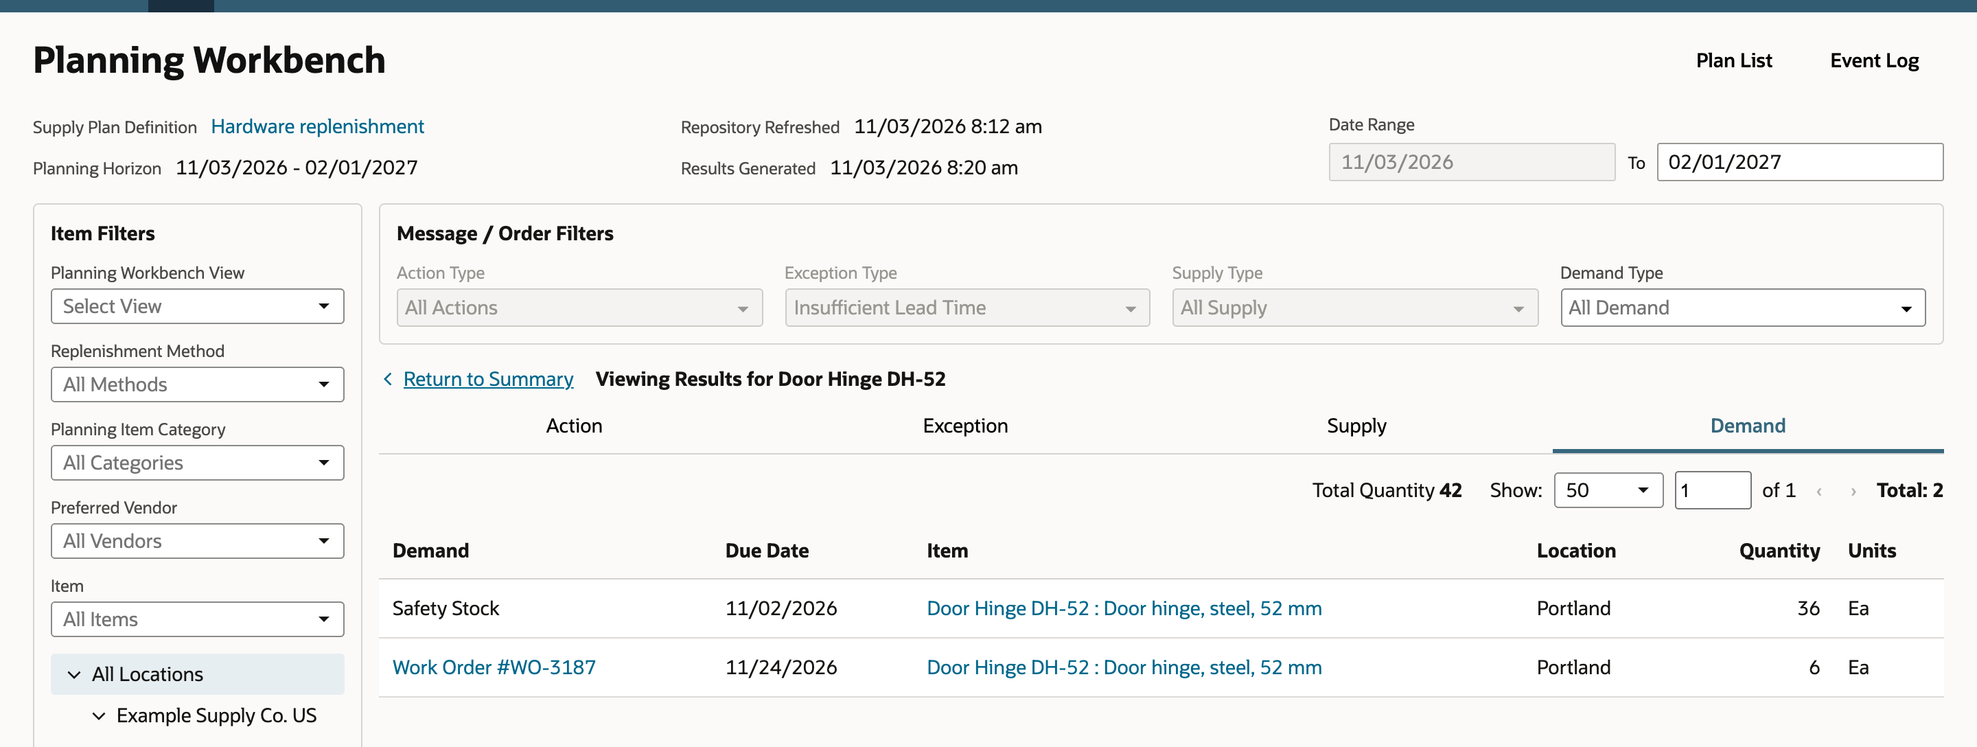The width and height of the screenshot is (1977, 747).
Task: Click the Location column header
Action: (x=1575, y=551)
